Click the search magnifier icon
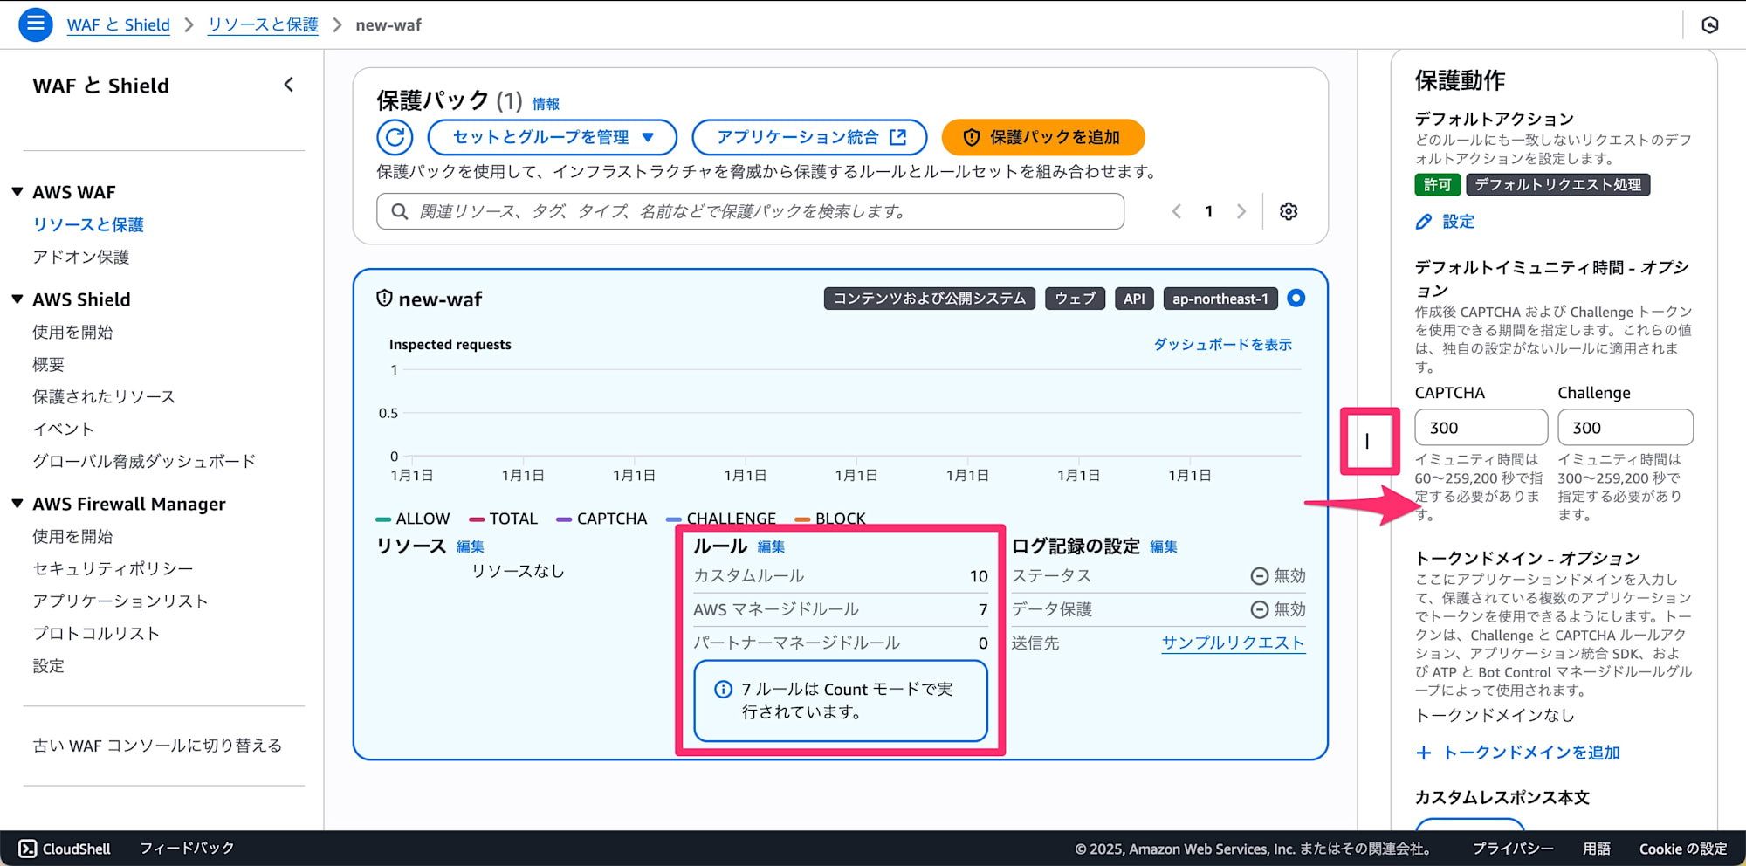The image size is (1746, 866). [x=400, y=211]
